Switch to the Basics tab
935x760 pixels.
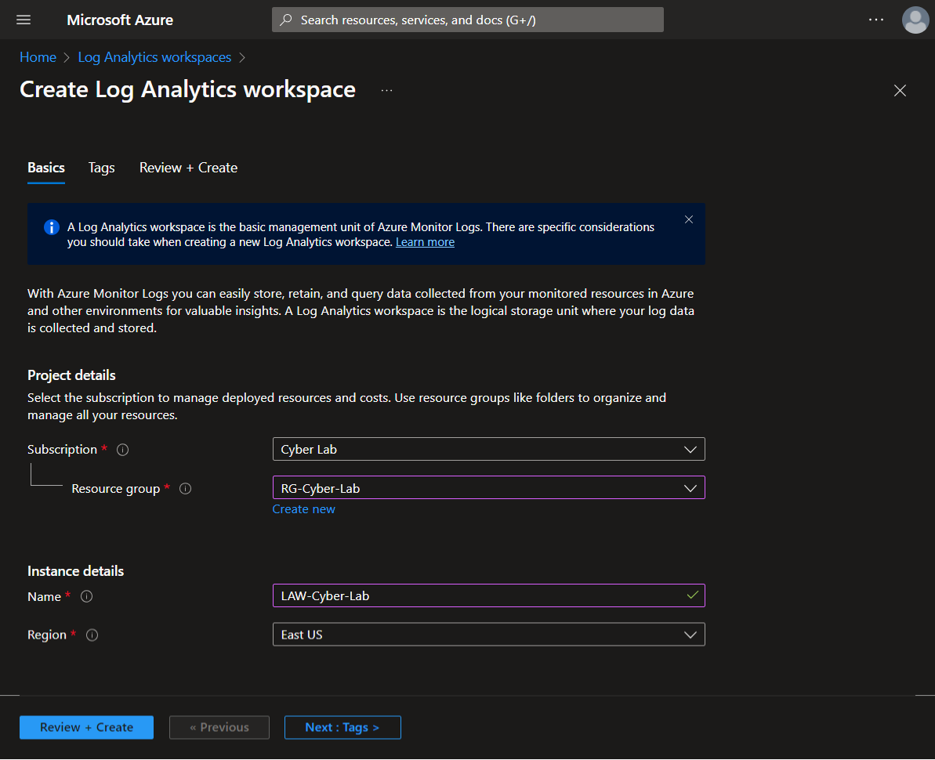click(x=46, y=168)
